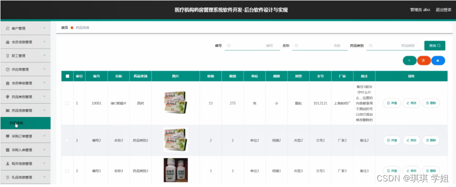Click the search icon in 名称 field
456x187 pixels.
point(296,46)
